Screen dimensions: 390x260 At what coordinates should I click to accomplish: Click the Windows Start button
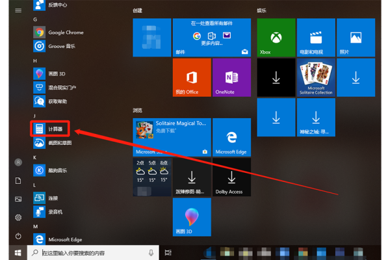(x=18, y=253)
